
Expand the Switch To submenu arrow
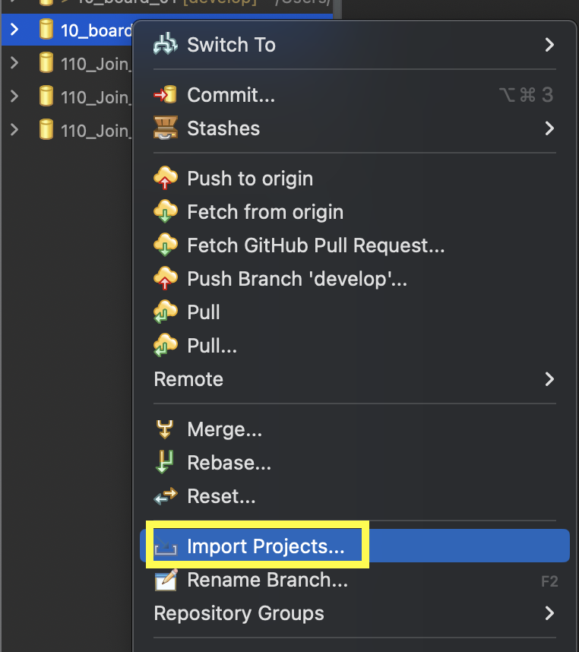tap(549, 45)
